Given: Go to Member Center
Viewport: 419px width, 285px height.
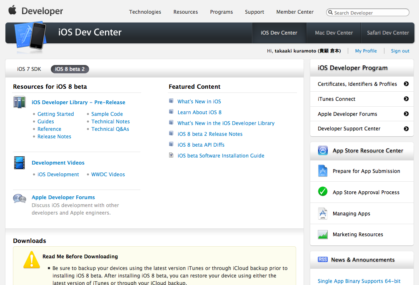Looking at the screenshot, I should click(295, 12).
